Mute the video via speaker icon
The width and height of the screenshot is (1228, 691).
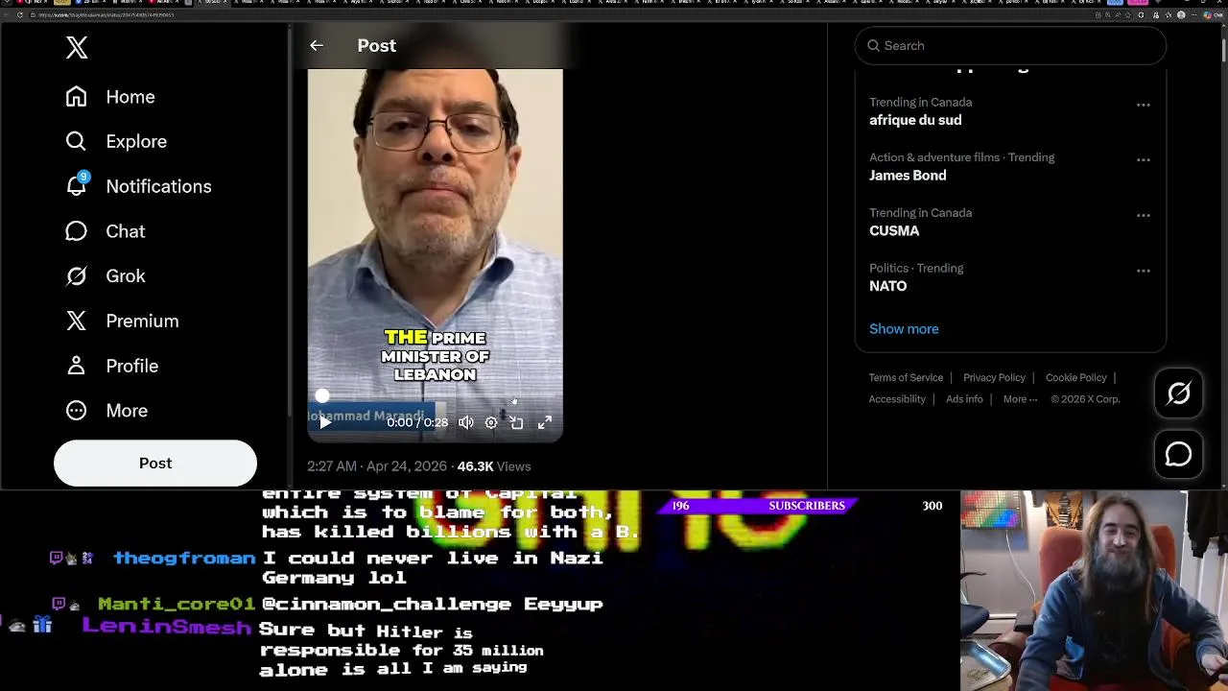point(466,422)
